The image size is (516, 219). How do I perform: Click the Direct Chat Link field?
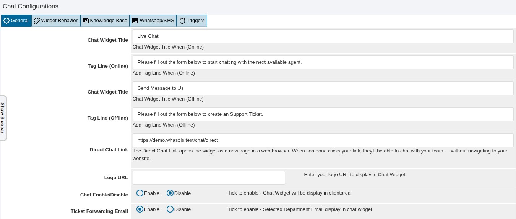[323, 140]
